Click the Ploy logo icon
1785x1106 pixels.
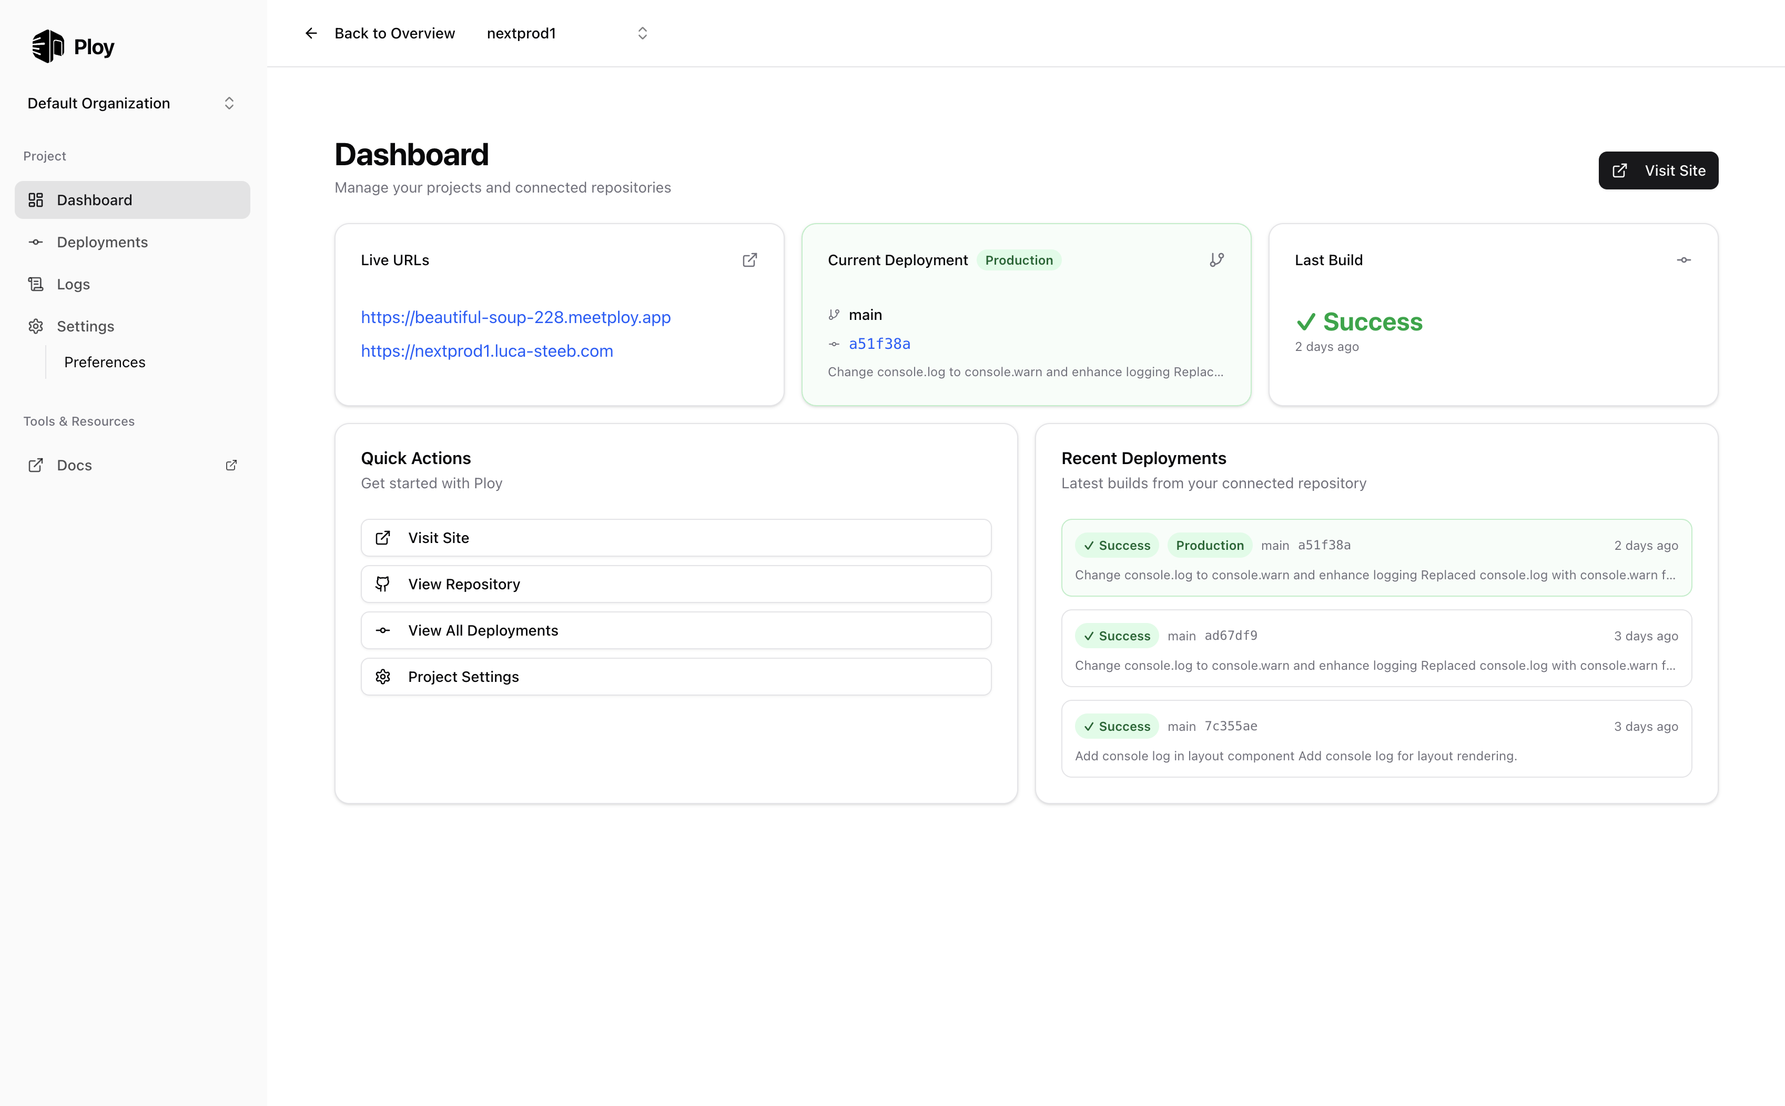48,46
